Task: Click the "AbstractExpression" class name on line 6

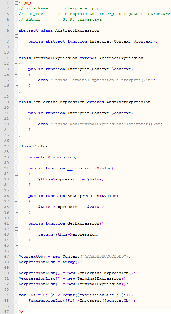Action: coord(77,30)
